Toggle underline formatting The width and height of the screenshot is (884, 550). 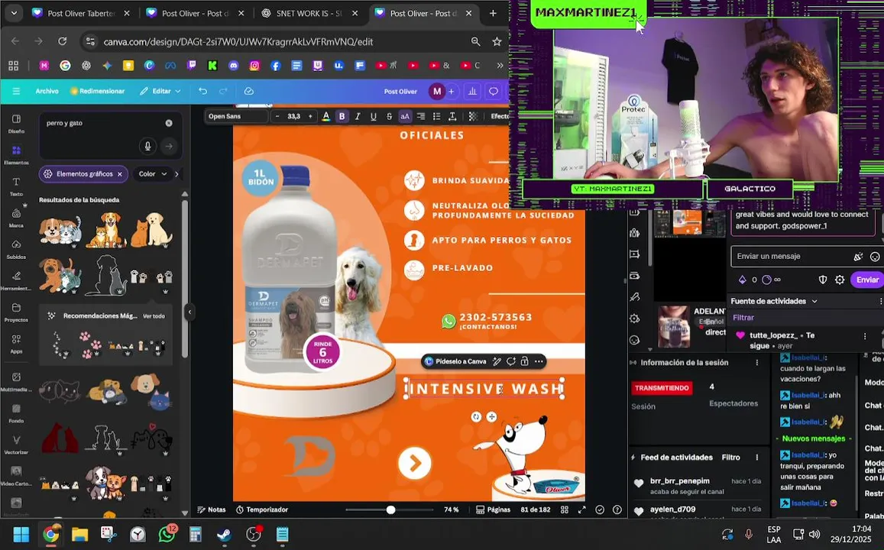373,117
